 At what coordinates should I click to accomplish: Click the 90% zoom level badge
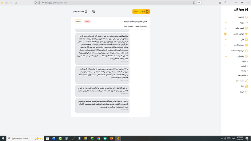coord(199,3)
